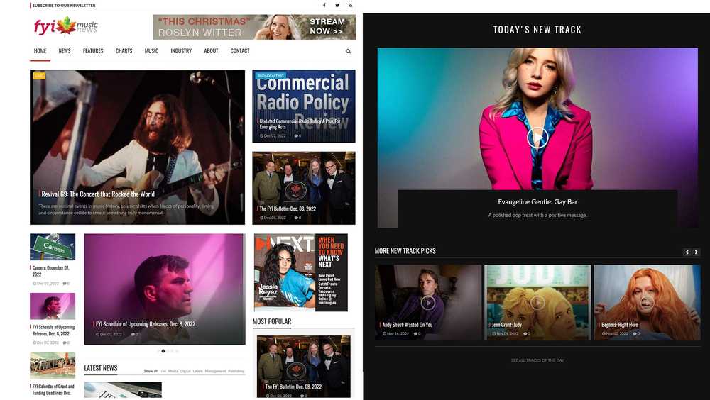Open Jenn Grant: Judy title
710x400 pixels.
507,324
